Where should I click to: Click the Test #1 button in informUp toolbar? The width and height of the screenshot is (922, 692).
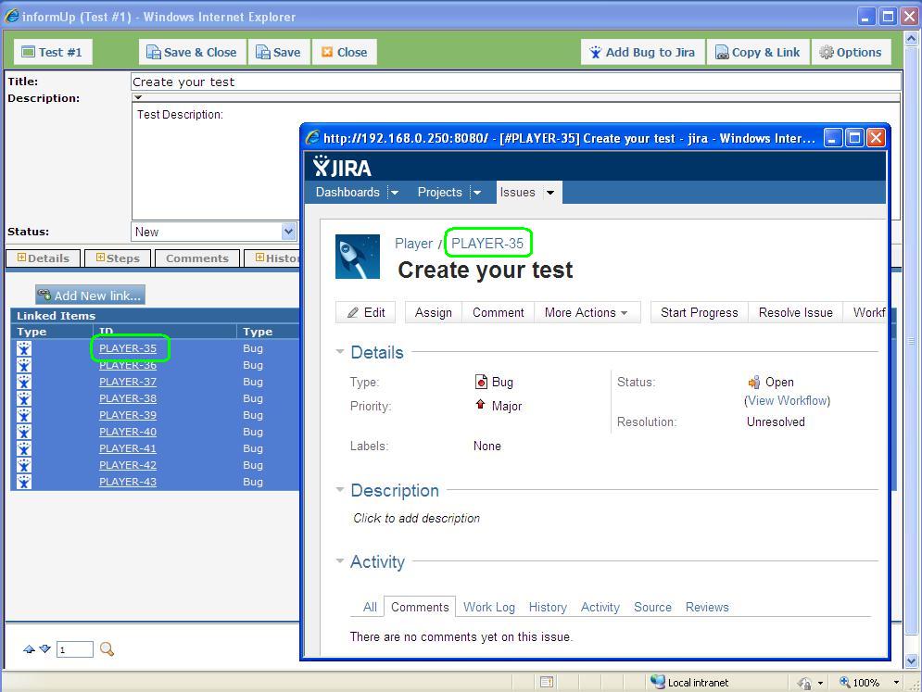pos(52,52)
